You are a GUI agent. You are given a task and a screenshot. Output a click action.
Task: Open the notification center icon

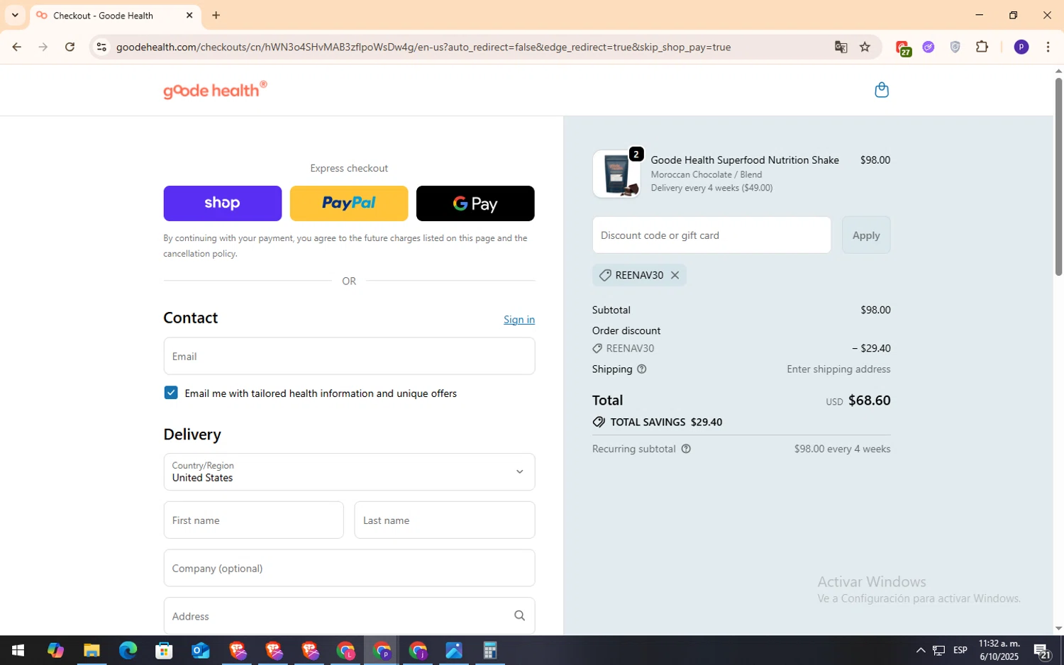(1042, 650)
